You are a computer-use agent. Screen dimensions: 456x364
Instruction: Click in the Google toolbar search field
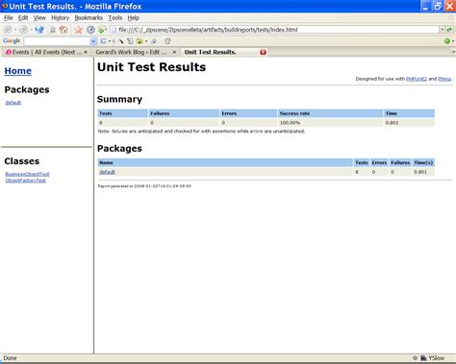(57, 41)
